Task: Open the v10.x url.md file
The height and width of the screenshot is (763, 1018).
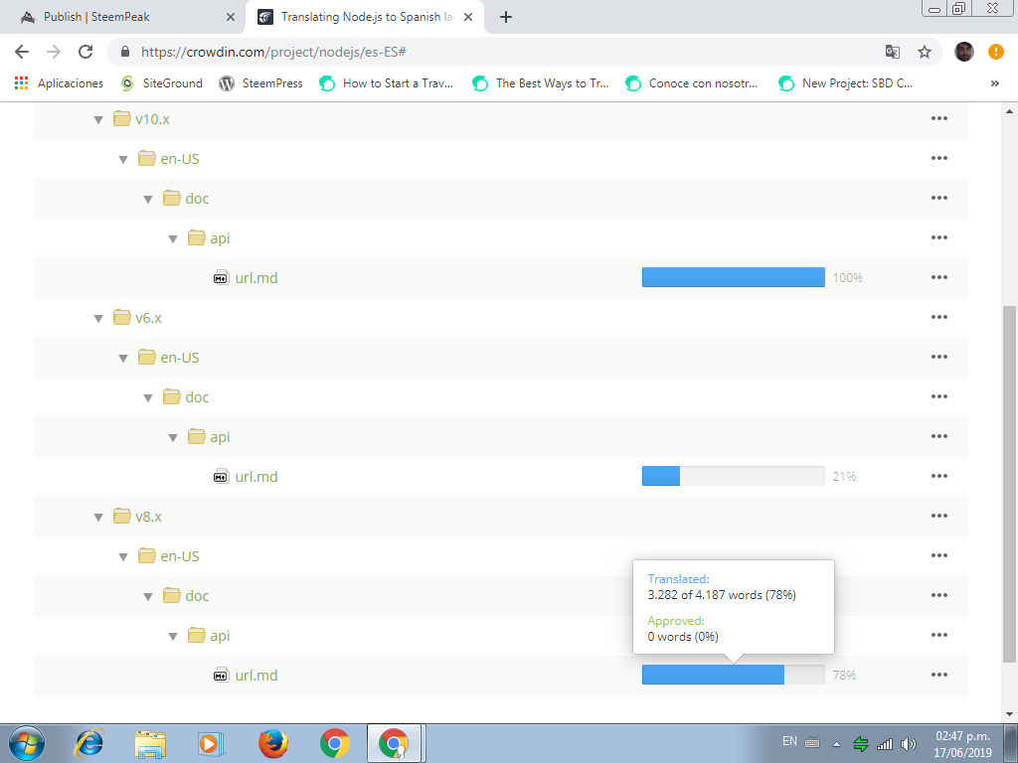Action: coord(255,278)
